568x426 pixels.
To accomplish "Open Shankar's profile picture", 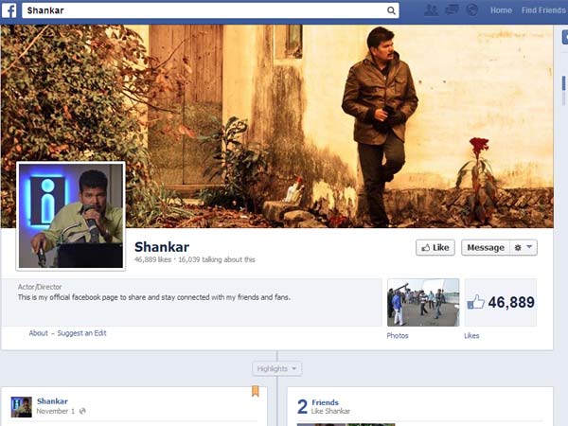I will (71, 215).
